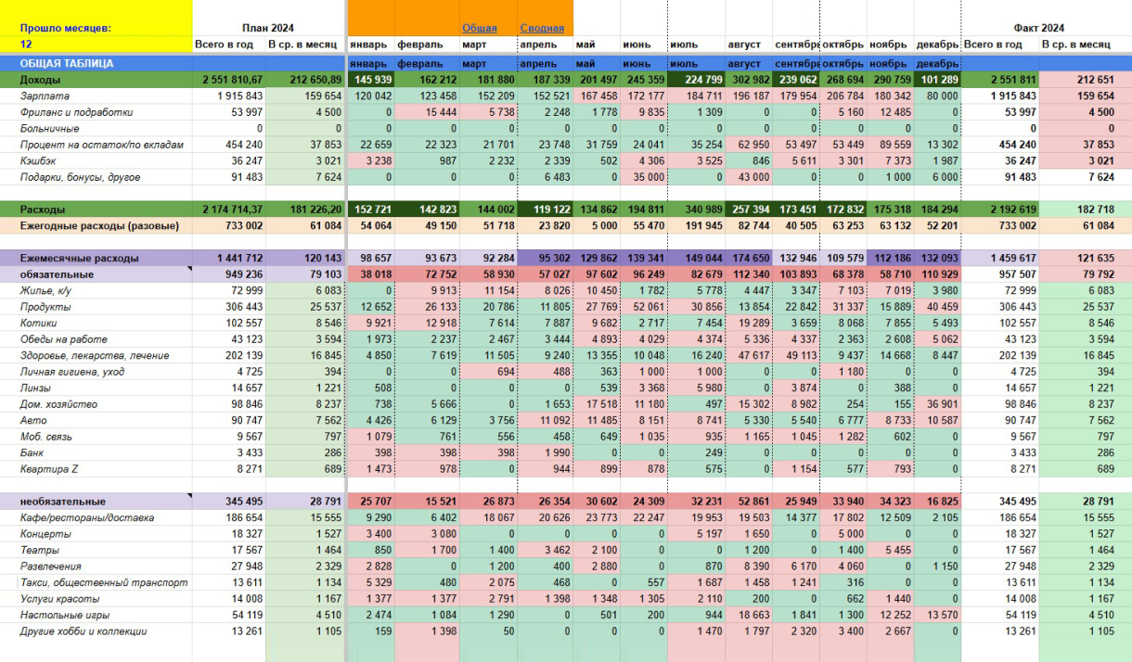The height and width of the screenshot is (662, 1132).
Task: Select the Кафе/рестораны/доставка label
Action: (87, 518)
